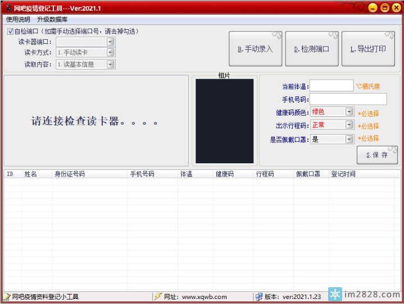This screenshot has width=404, height=304.
Task: Click the 身份证号码 column header
Action: [x=70, y=174]
